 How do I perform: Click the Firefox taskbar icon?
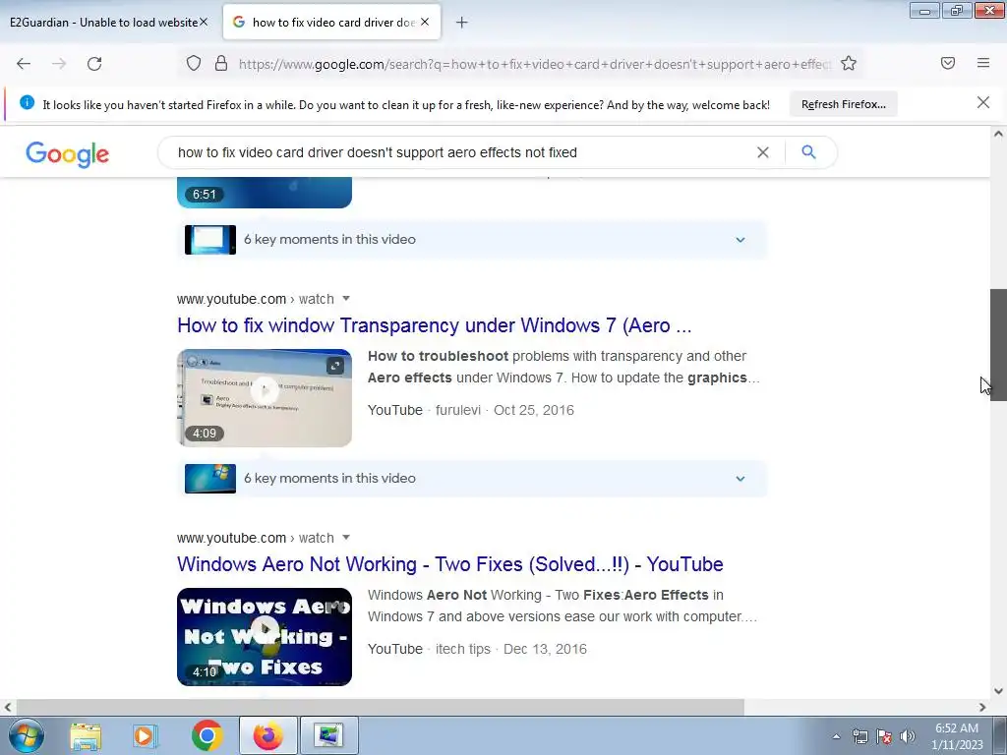[268, 735]
